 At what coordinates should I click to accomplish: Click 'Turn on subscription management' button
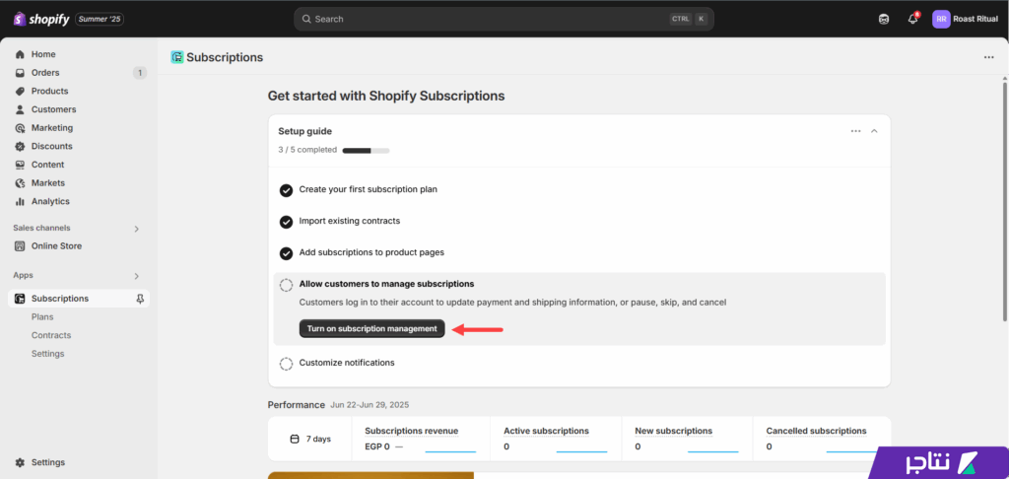click(371, 328)
